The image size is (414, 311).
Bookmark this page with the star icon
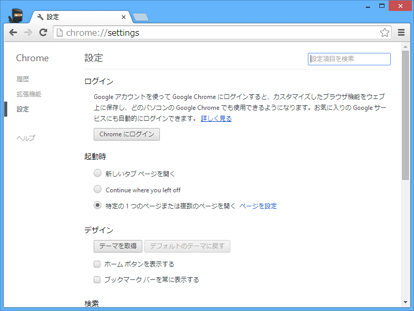(x=385, y=33)
